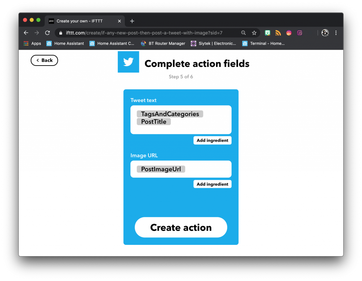Image resolution: width=362 pixels, height=281 pixels.
Task: Bookmark this page with the star icon
Action: (x=254, y=33)
